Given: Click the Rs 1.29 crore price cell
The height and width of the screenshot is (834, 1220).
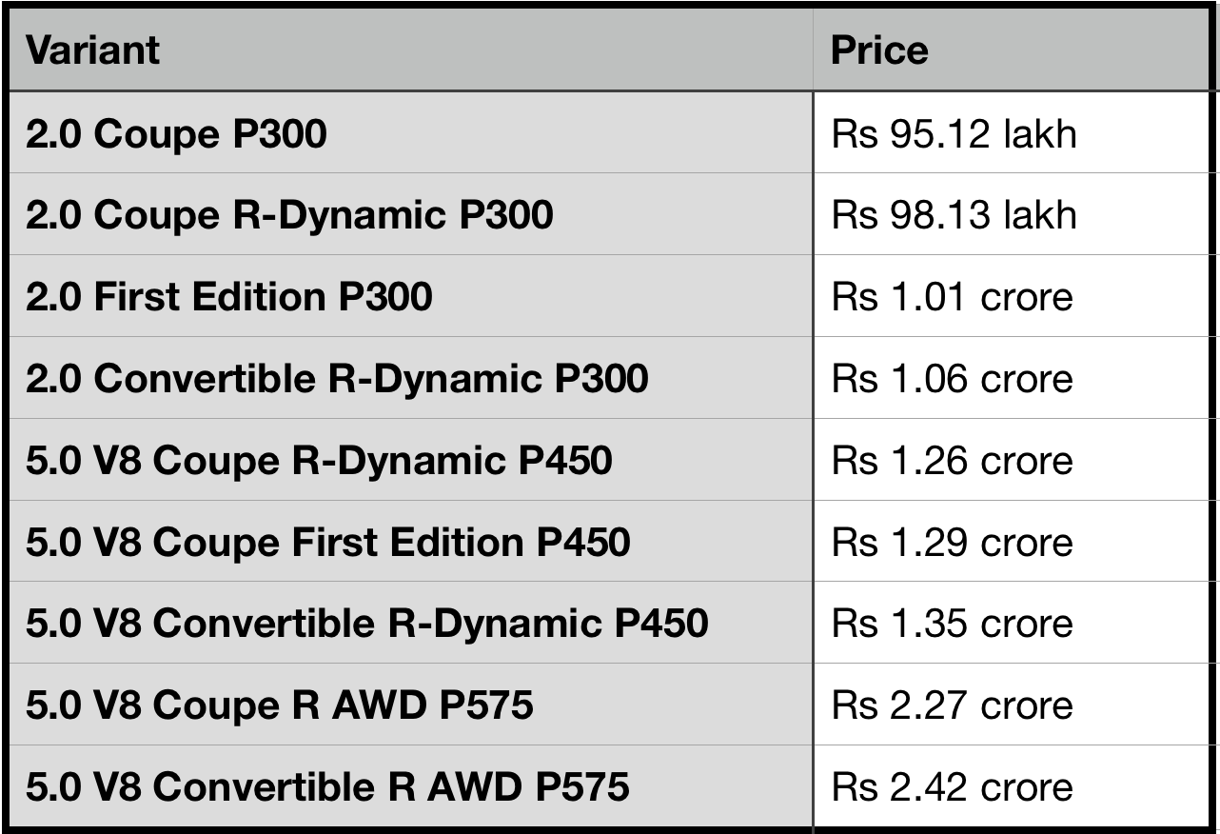Looking at the screenshot, I should (953, 543).
